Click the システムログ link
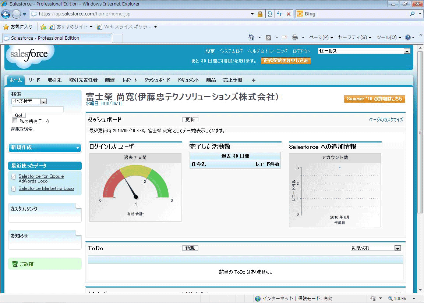The height and width of the screenshot is (303, 424). [x=231, y=51]
